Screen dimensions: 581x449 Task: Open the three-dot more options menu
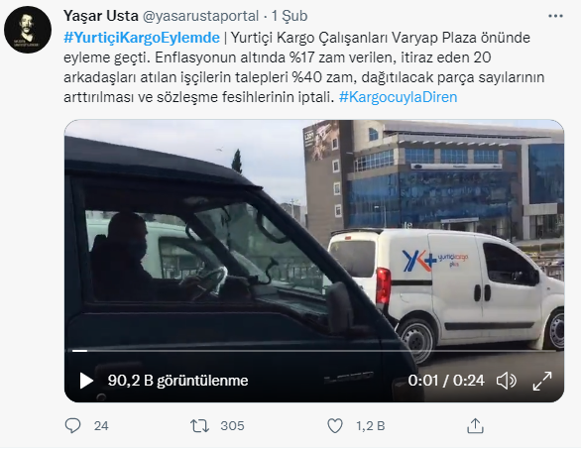tap(555, 16)
